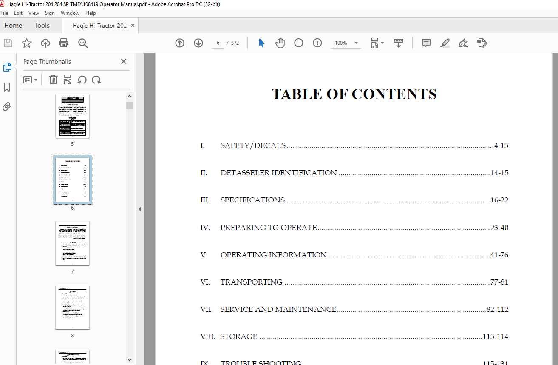Close the Page Thumbnails panel
Image resolution: width=558 pixels, height=365 pixels.
point(124,61)
